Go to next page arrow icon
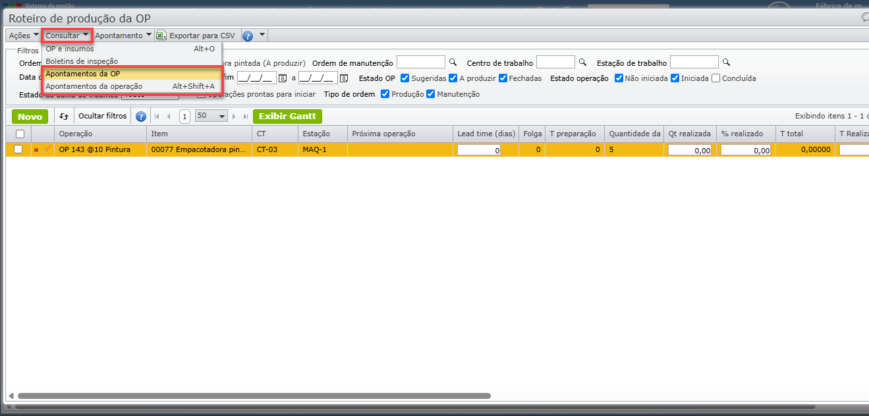Screen dimensions: 869x416 (234, 117)
